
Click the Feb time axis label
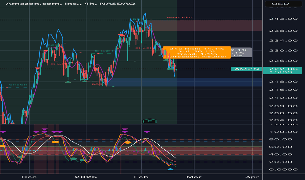[x=141, y=177]
